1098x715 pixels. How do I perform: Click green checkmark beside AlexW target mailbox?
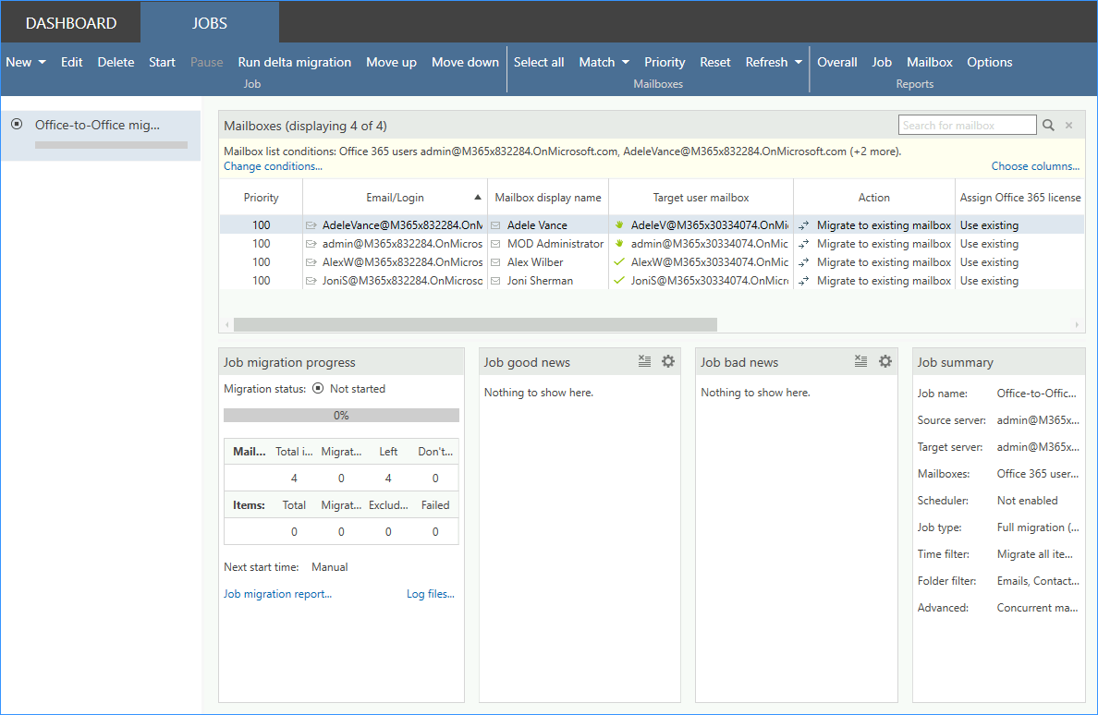619,261
